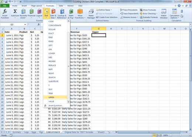This screenshot has height=137, width=192.
Task: Click the Save icon in quick access toolbar
Action: [x=6, y=2]
